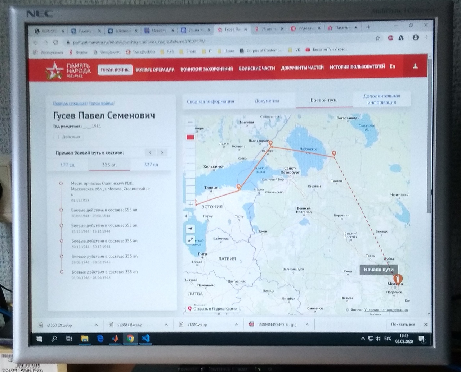
Task: Click the map zoom-out minus button
Action: tap(190, 122)
